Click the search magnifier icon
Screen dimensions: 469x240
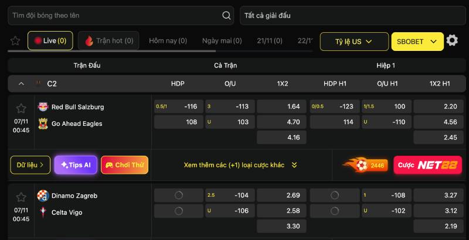point(226,16)
